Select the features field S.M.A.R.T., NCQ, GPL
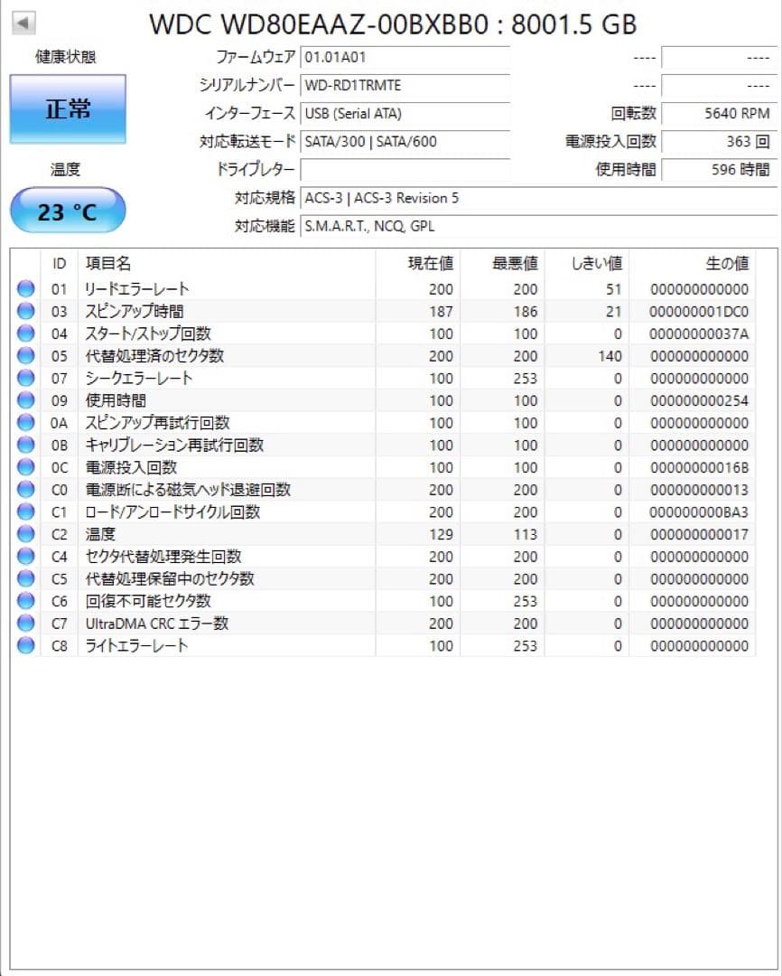Image resolution: width=782 pixels, height=976 pixels. (539, 226)
